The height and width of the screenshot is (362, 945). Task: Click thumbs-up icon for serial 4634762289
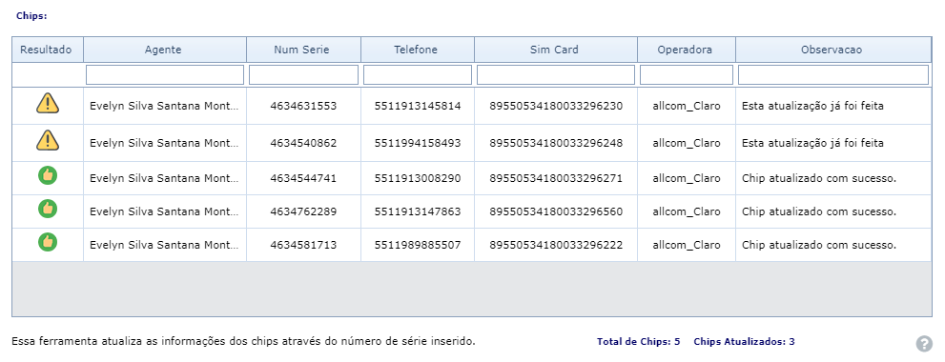[48, 209]
